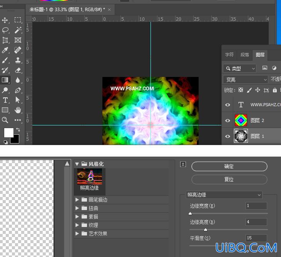Viewport: 281px width, 257px height.
Task: Click the 边缘宽度 value field
Action: (x=256, y=206)
